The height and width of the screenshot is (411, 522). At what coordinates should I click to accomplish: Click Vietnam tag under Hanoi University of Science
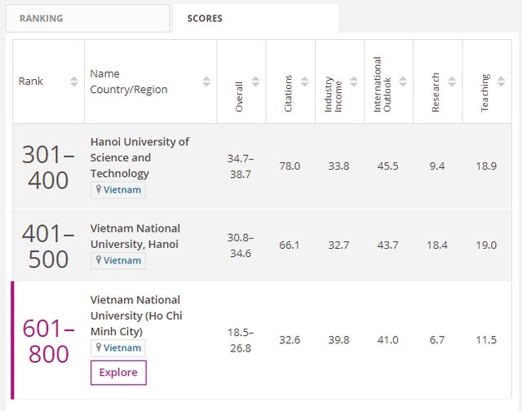[x=118, y=190]
